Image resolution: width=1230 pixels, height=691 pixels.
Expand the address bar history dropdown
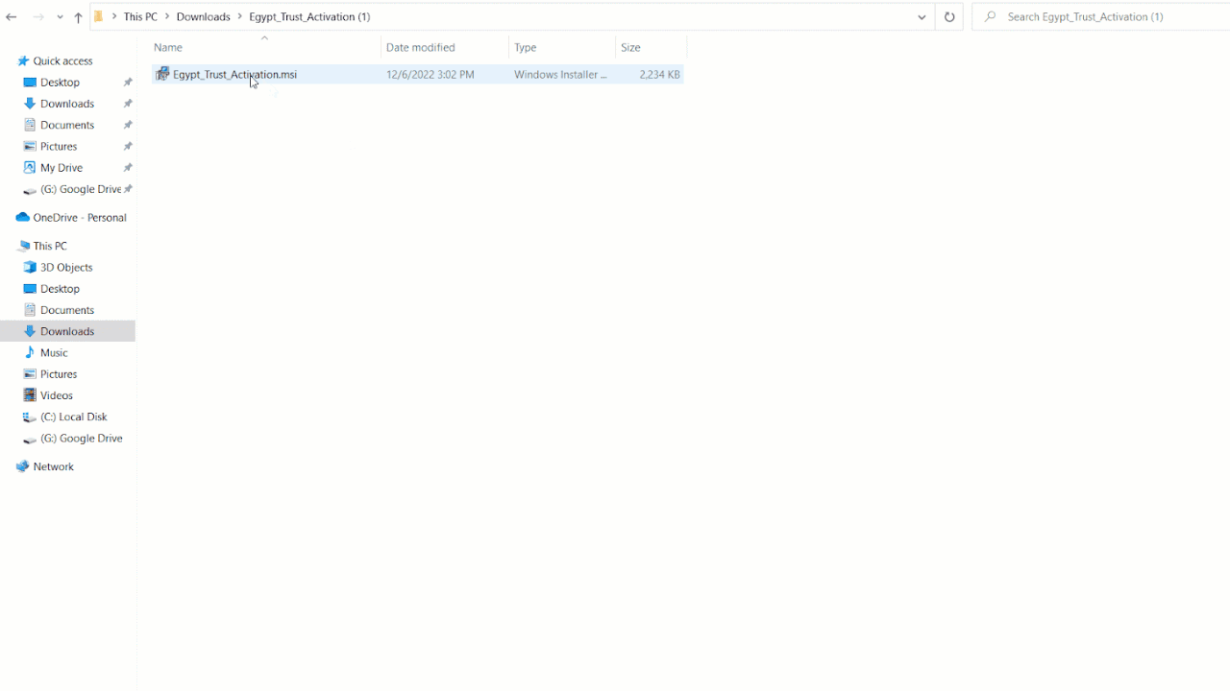[x=922, y=17]
